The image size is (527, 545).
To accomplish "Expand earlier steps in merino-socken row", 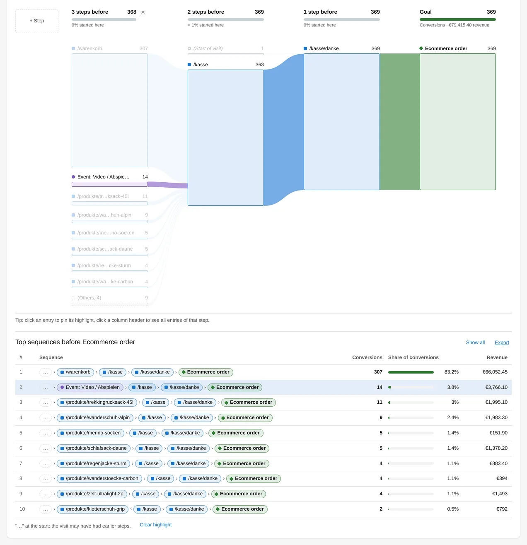I will click(x=46, y=433).
